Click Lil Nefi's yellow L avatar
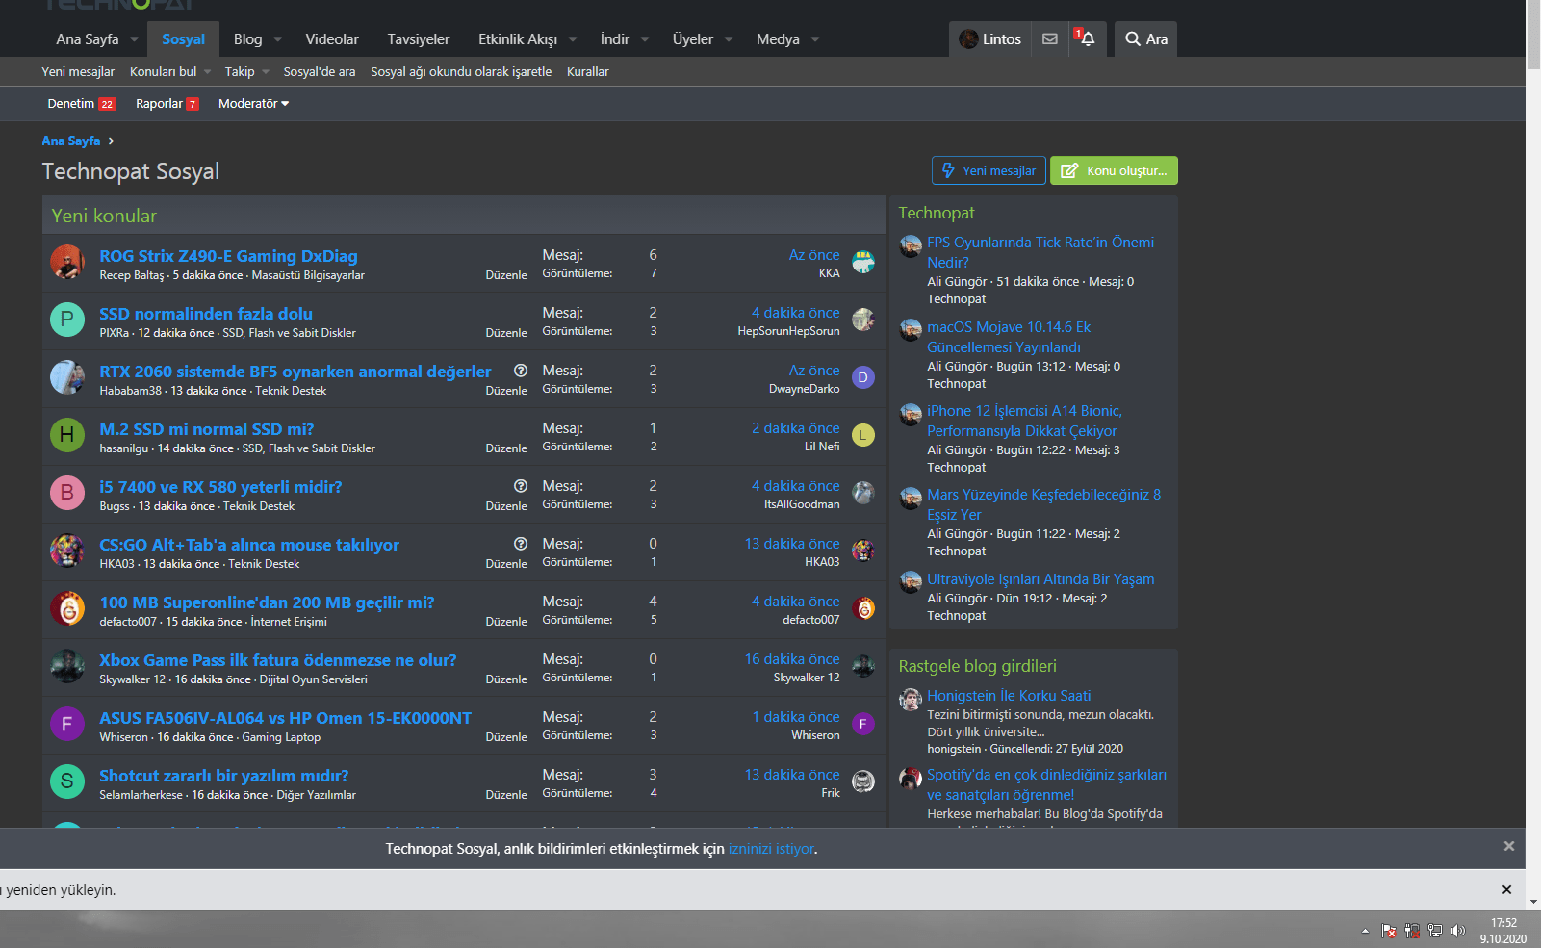Image resolution: width=1541 pixels, height=948 pixels. tap(863, 435)
